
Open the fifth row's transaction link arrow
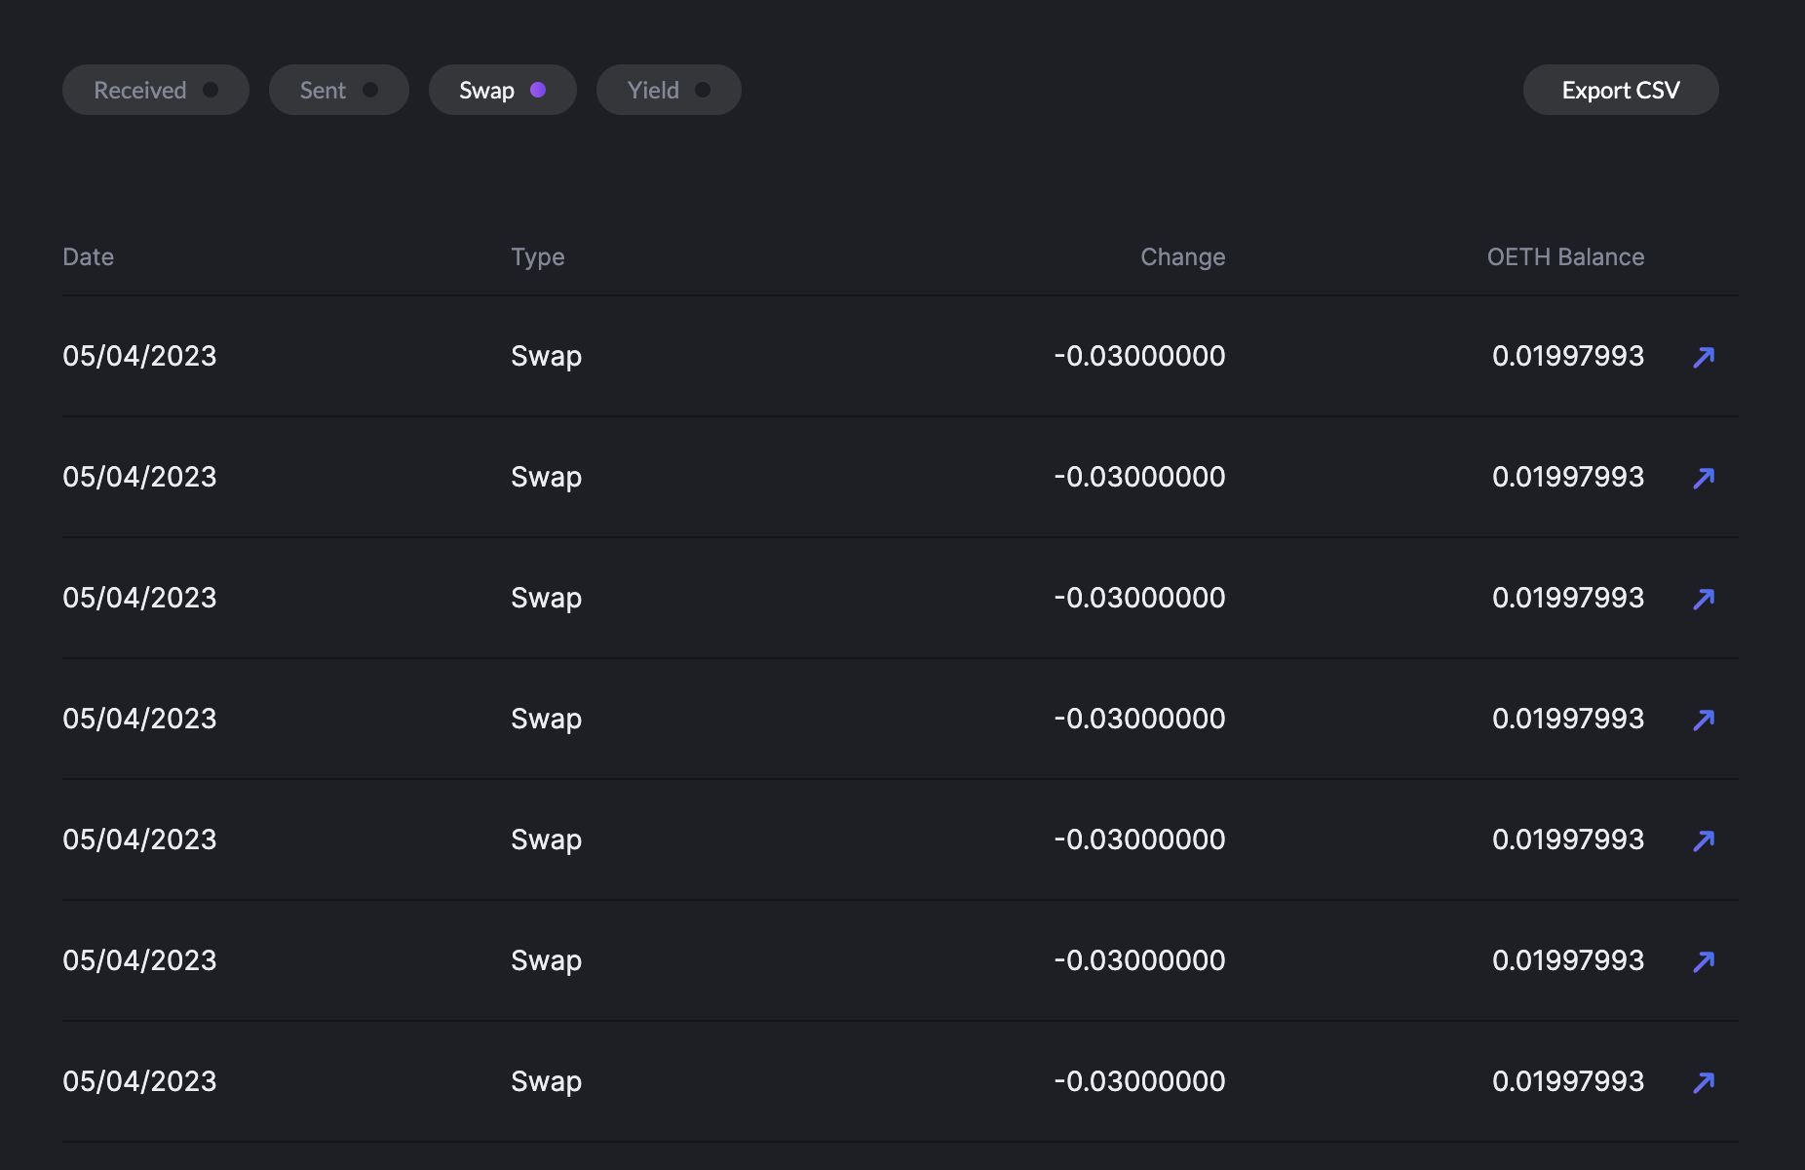pos(1704,840)
